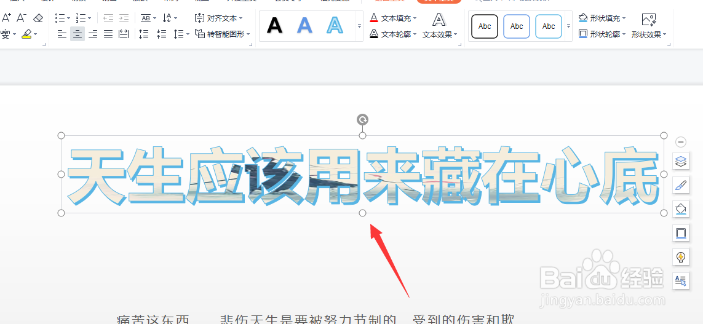This screenshot has height=324, width=703.
Task: Click the layers icon in floating toolbar
Action: coord(681,161)
